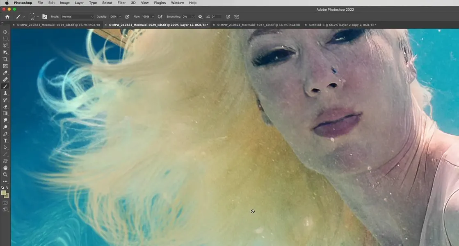This screenshot has width=459, height=246.
Task: Select the Polygonal Lasso tool
Action: (x=5, y=45)
